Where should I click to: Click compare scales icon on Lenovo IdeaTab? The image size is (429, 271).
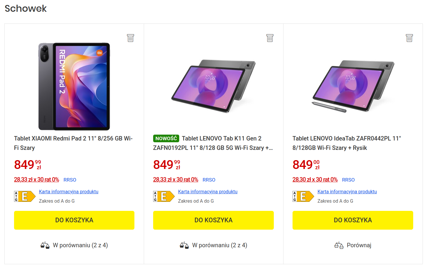[x=339, y=245]
